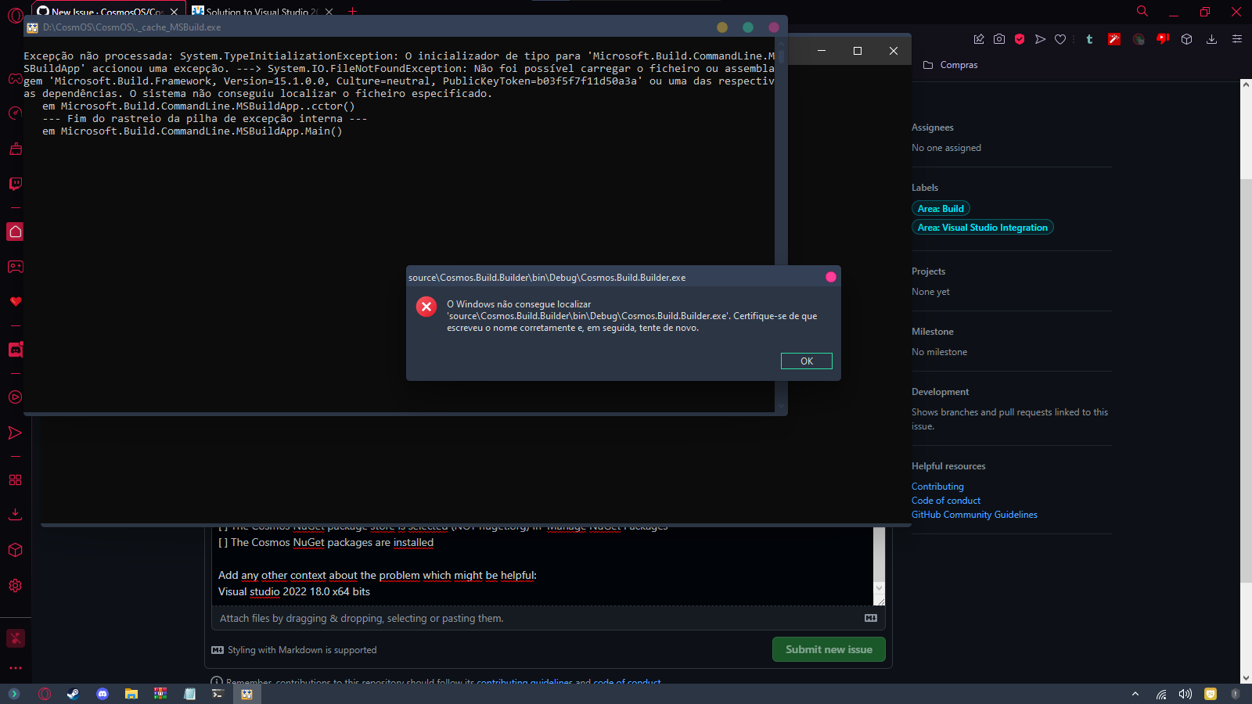
Task: Launch Steam from the taskbar
Action: (x=73, y=694)
